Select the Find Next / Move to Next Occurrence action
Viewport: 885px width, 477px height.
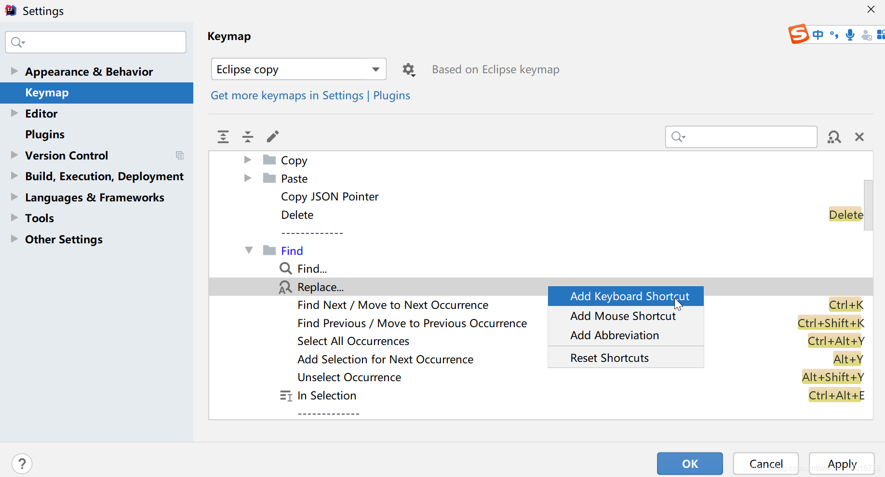point(392,305)
